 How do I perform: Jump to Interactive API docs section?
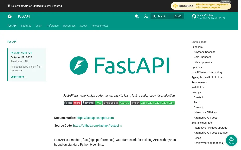tap(205, 113)
